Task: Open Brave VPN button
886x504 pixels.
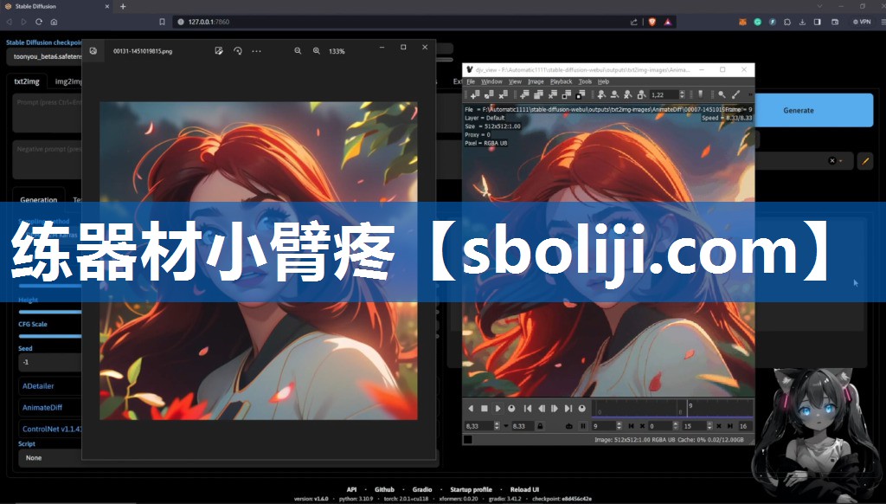Action: (862, 22)
